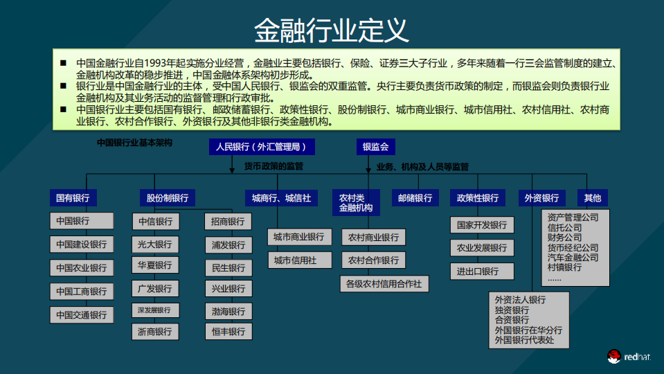Click the 中国农业银行 box
Viewport: 664px width, 374px height.
coord(82,268)
